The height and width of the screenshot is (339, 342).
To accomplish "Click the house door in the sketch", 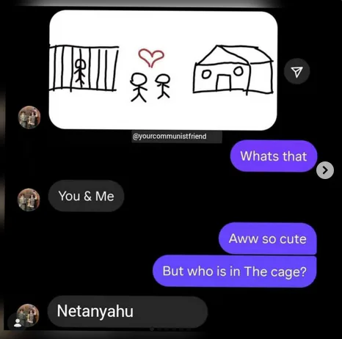I will (223, 83).
